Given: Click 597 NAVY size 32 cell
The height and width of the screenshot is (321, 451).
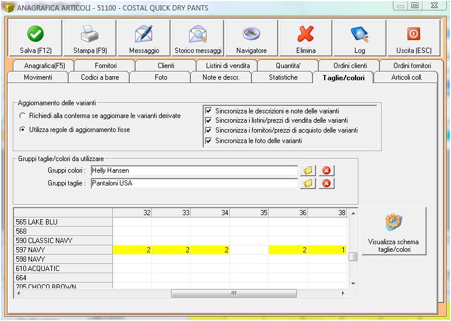Looking at the screenshot, I should point(132,249).
